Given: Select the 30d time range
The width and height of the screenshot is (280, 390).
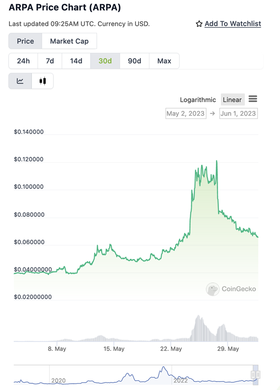Looking at the screenshot, I should [105, 61].
